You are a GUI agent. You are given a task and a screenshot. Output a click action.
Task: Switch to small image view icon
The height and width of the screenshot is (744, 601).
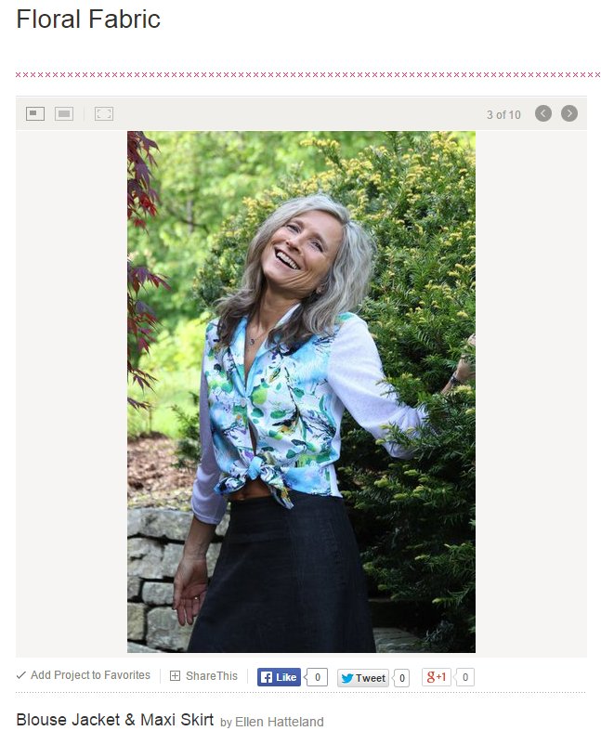click(x=35, y=114)
